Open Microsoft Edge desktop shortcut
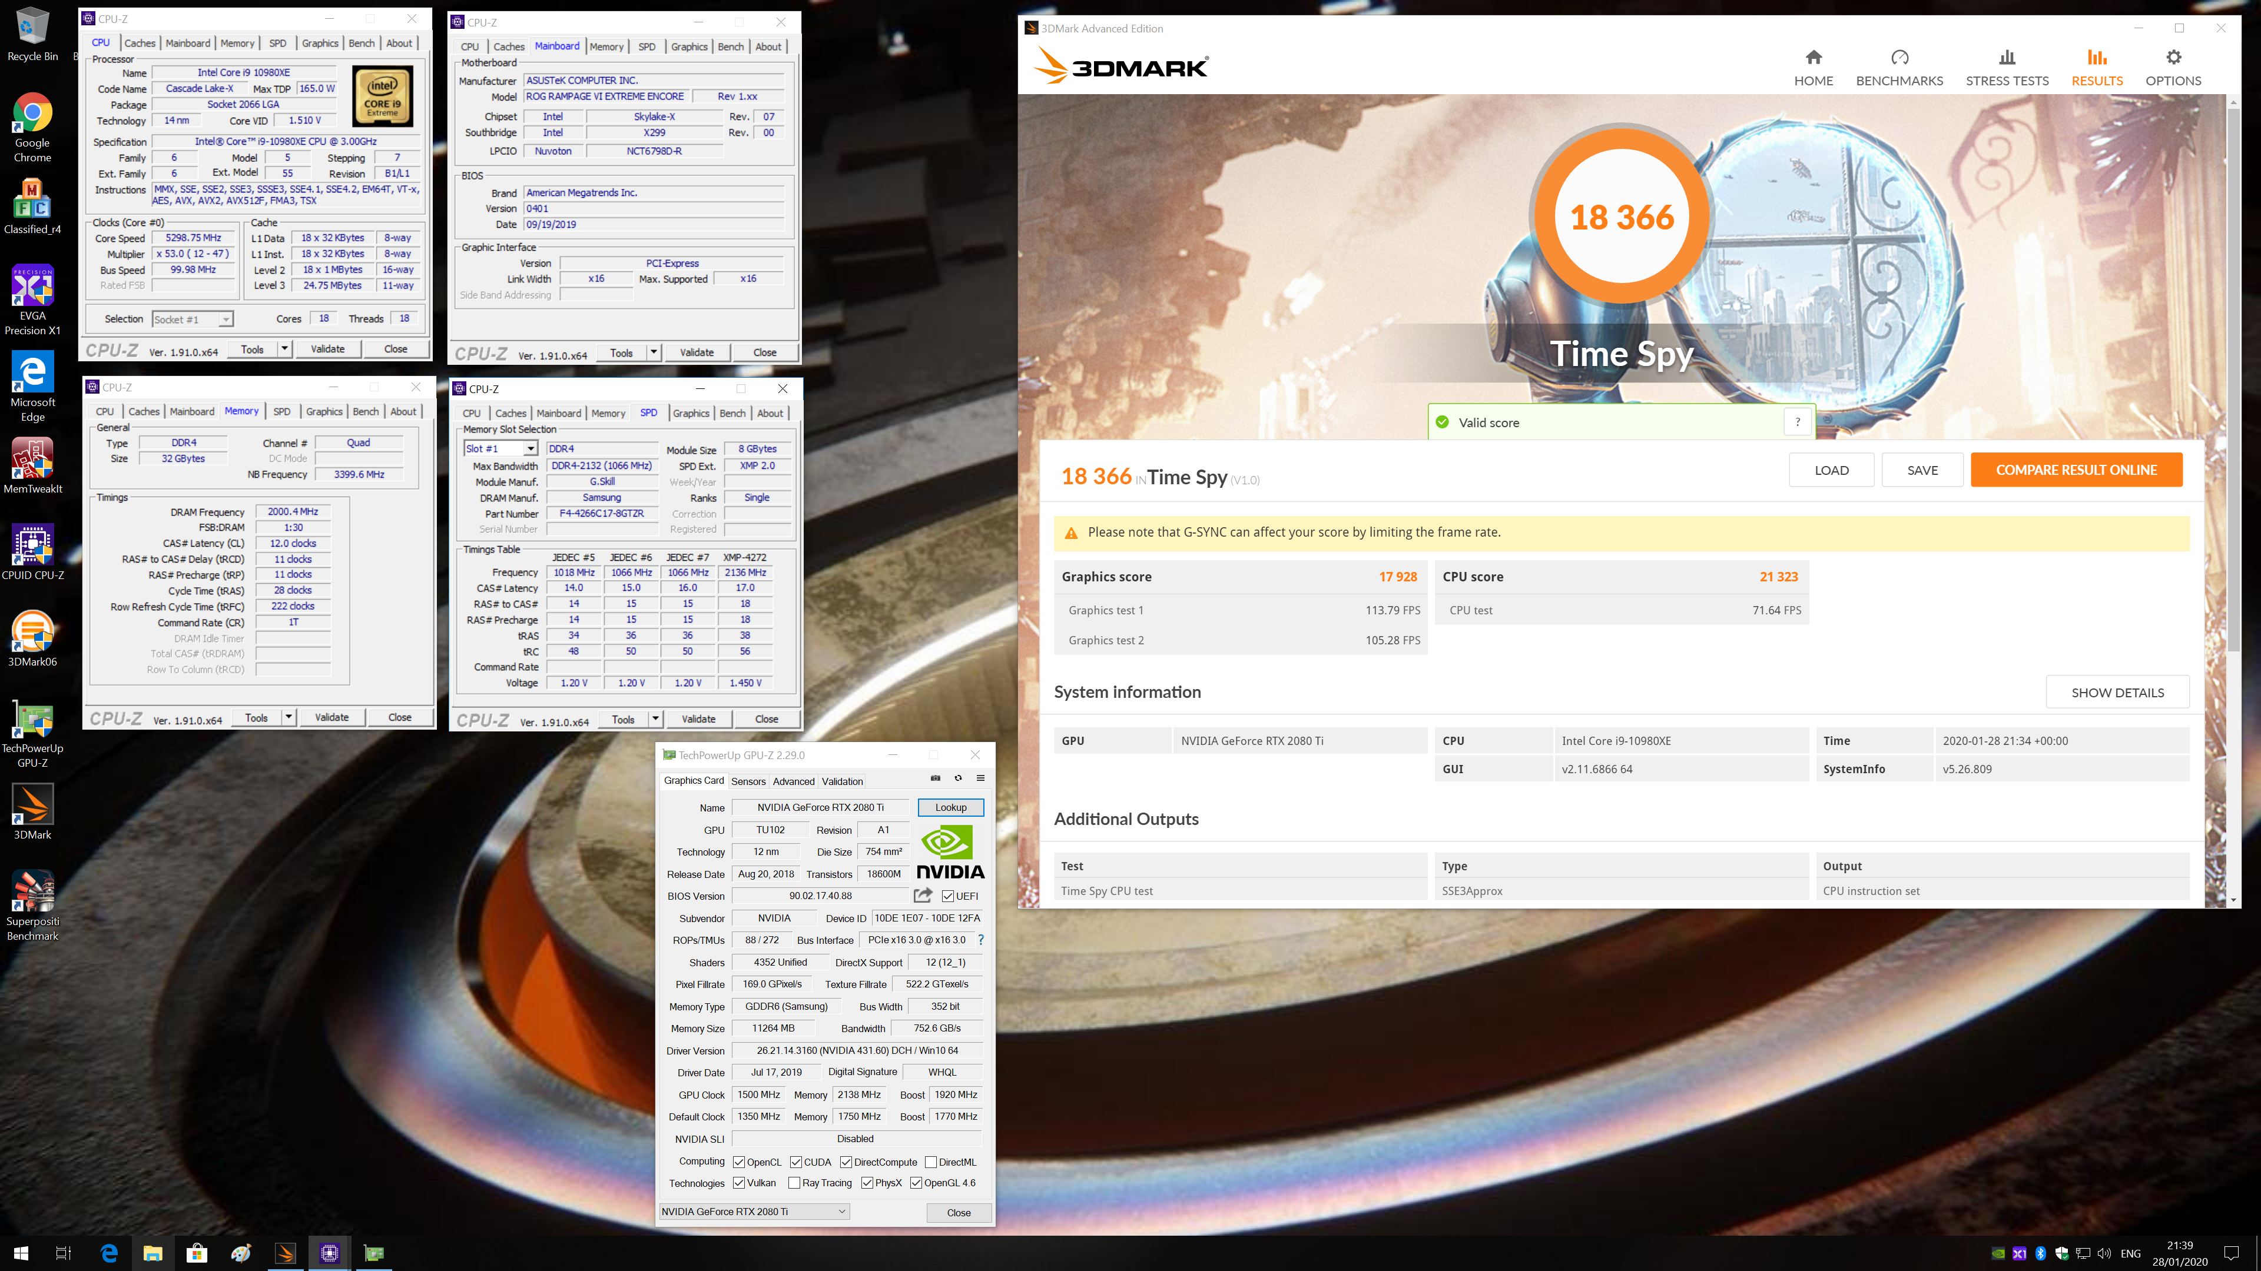This screenshot has height=1271, width=2261. [32, 387]
